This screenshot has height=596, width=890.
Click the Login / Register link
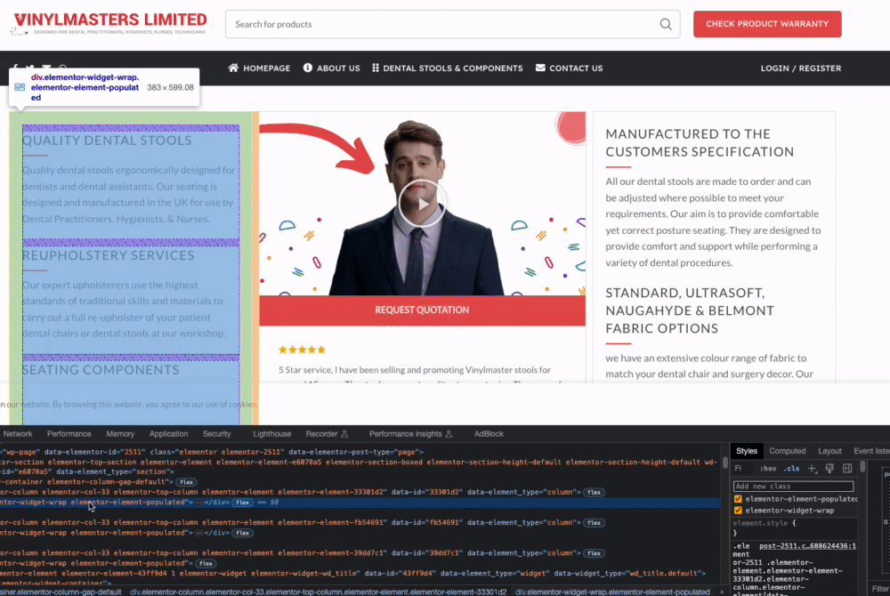point(801,68)
